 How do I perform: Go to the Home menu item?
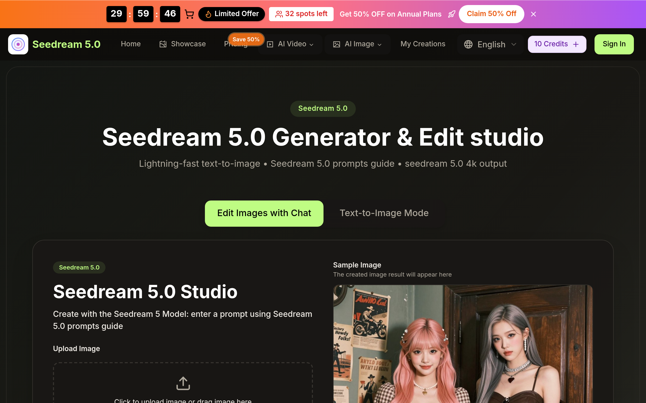(130, 44)
